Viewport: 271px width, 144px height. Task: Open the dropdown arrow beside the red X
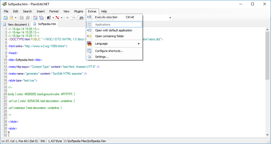pos(62,18)
